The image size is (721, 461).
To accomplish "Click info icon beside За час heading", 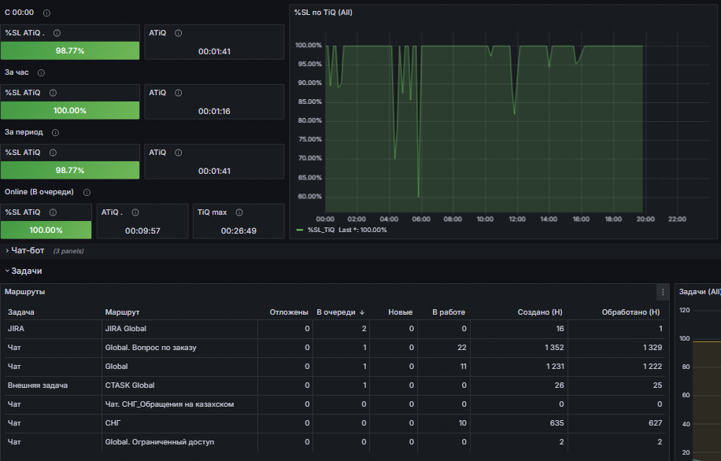I will click(x=41, y=73).
